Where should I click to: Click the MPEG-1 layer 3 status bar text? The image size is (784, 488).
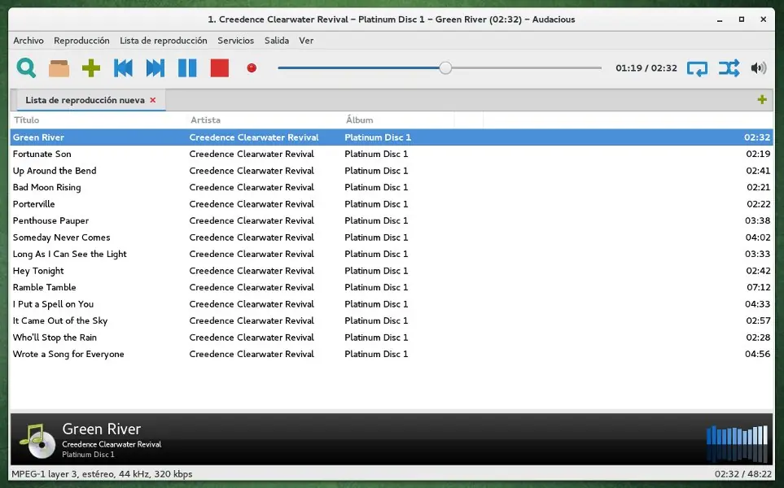102,474
